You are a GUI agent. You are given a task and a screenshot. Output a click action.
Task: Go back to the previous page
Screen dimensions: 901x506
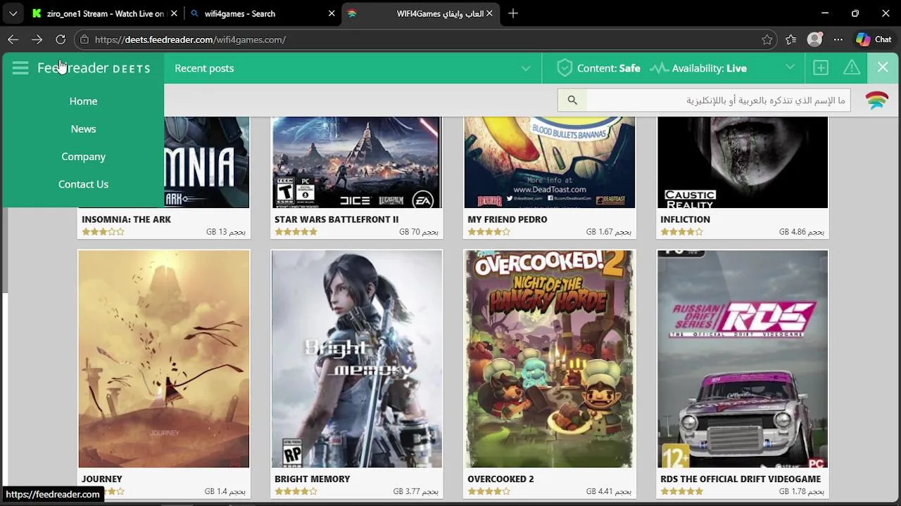[x=13, y=39]
